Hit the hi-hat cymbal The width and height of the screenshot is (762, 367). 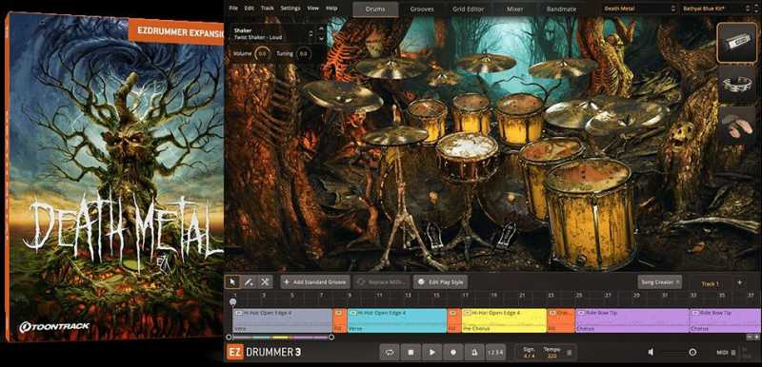(x=395, y=136)
